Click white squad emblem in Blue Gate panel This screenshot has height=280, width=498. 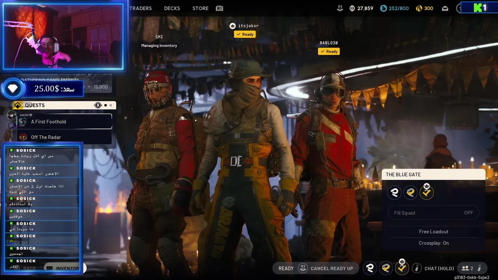coord(395,192)
